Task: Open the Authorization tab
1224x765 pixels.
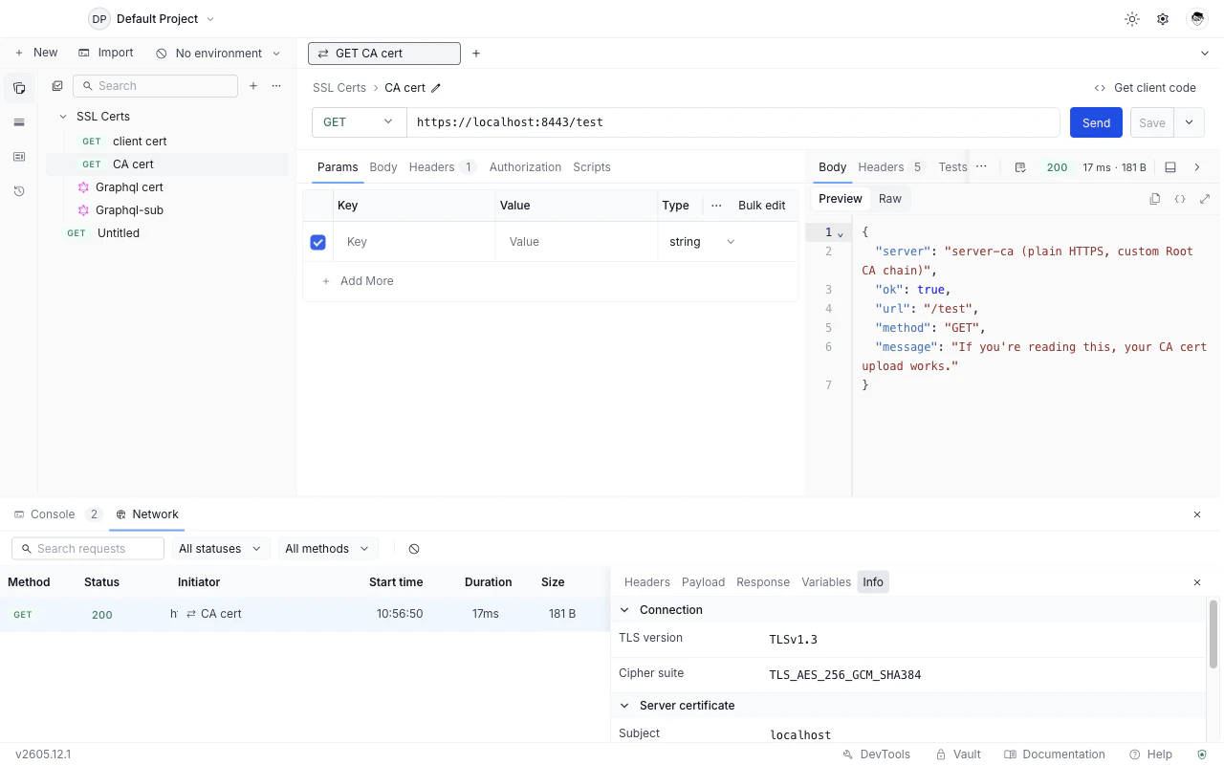Action: click(525, 167)
